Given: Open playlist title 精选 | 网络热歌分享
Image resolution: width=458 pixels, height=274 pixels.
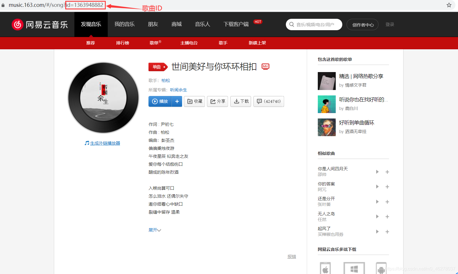Looking at the screenshot, I should tap(361, 76).
